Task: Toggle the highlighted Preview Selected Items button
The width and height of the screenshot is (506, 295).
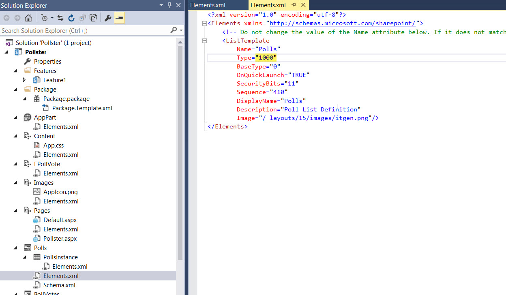Action: tap(119, 18)
